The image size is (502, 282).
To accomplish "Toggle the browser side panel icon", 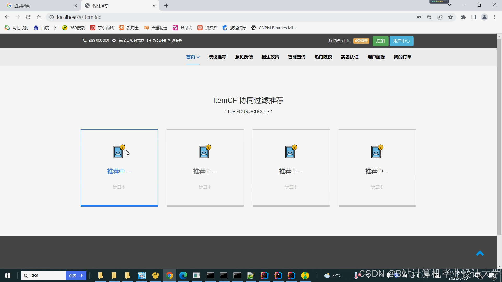I will [474, 17].
